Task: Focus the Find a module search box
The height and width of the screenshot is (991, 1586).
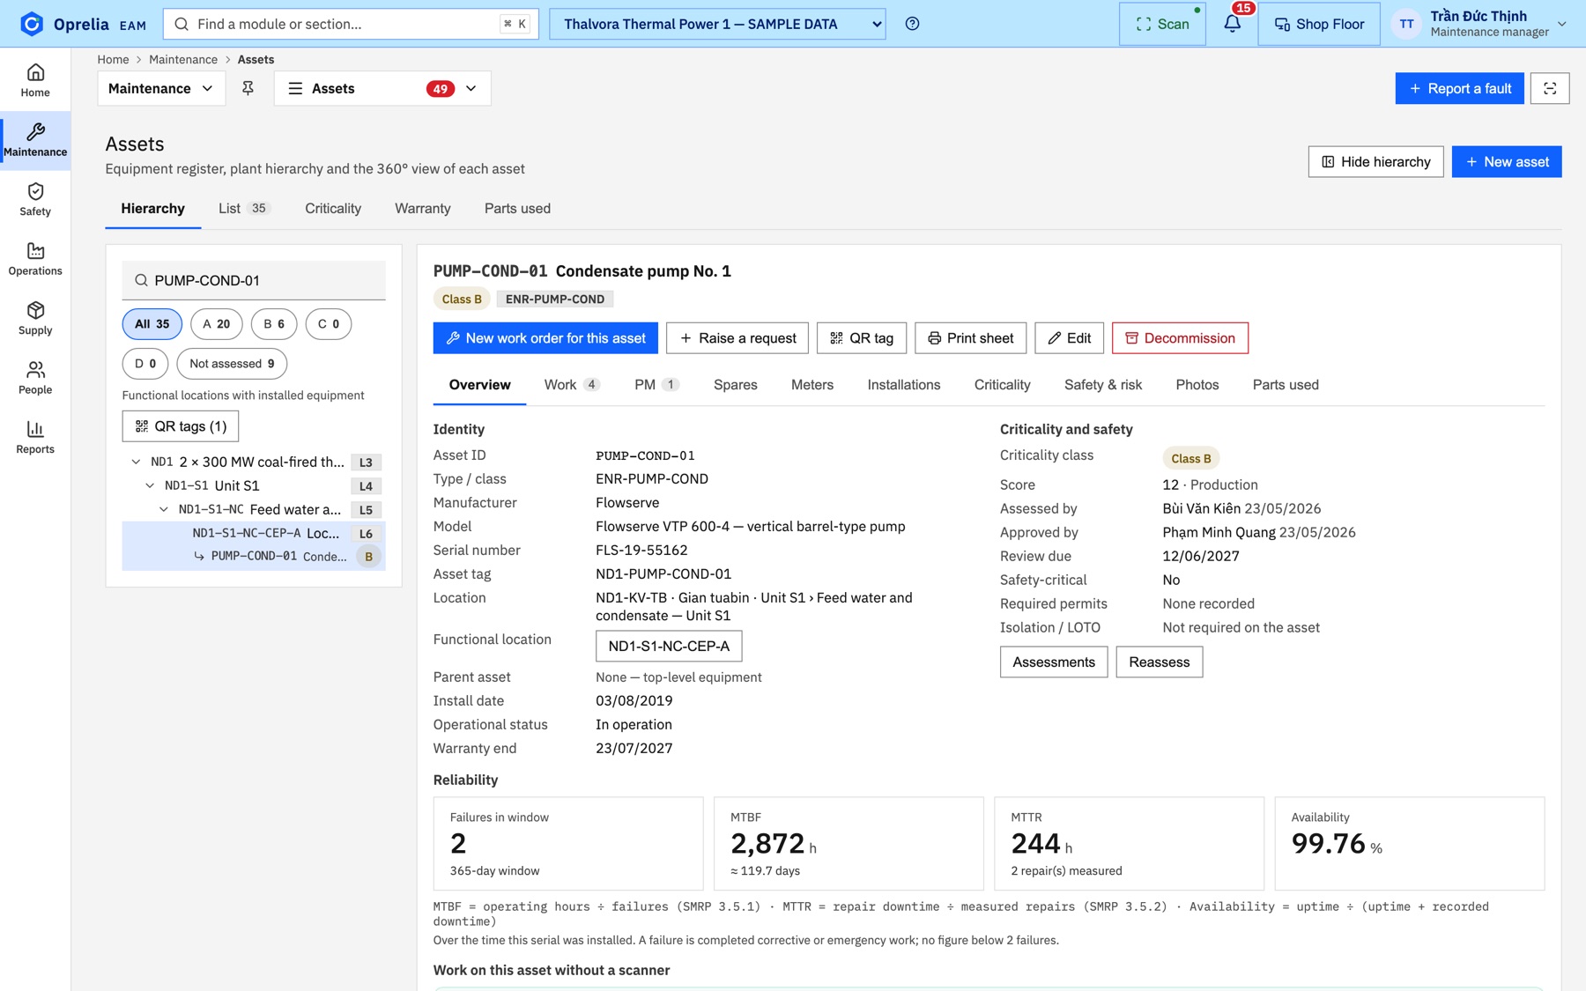Action: pos(351,24)
